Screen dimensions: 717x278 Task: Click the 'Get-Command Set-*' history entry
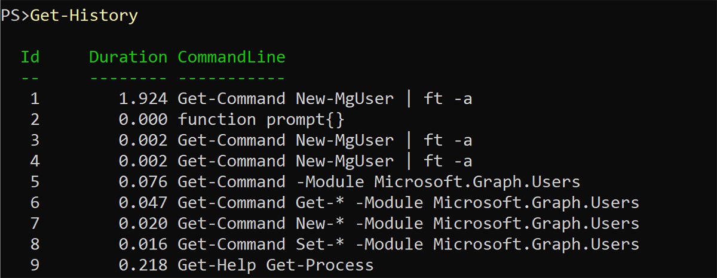[x=408, y=245]
